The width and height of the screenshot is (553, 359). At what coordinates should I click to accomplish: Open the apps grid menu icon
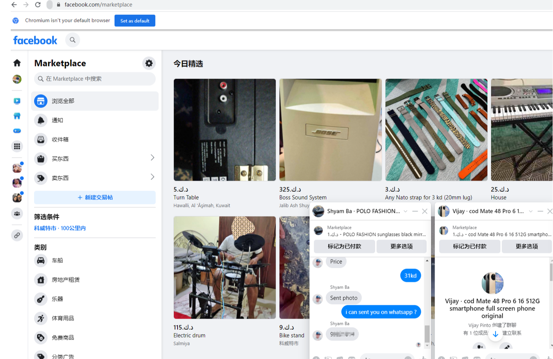(x=17, y=146)
